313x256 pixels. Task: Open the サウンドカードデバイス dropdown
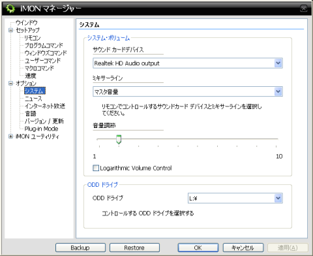click(278, 63)
